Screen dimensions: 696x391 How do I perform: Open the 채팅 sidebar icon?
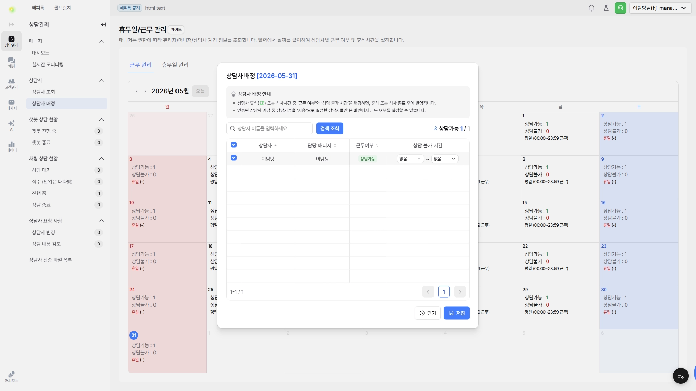(x=12, y=62)
